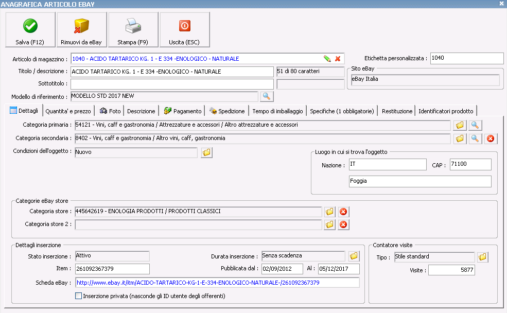Click Stato inserzione field Attivo
Screen dimensions: 507x313
pos(112,256)
